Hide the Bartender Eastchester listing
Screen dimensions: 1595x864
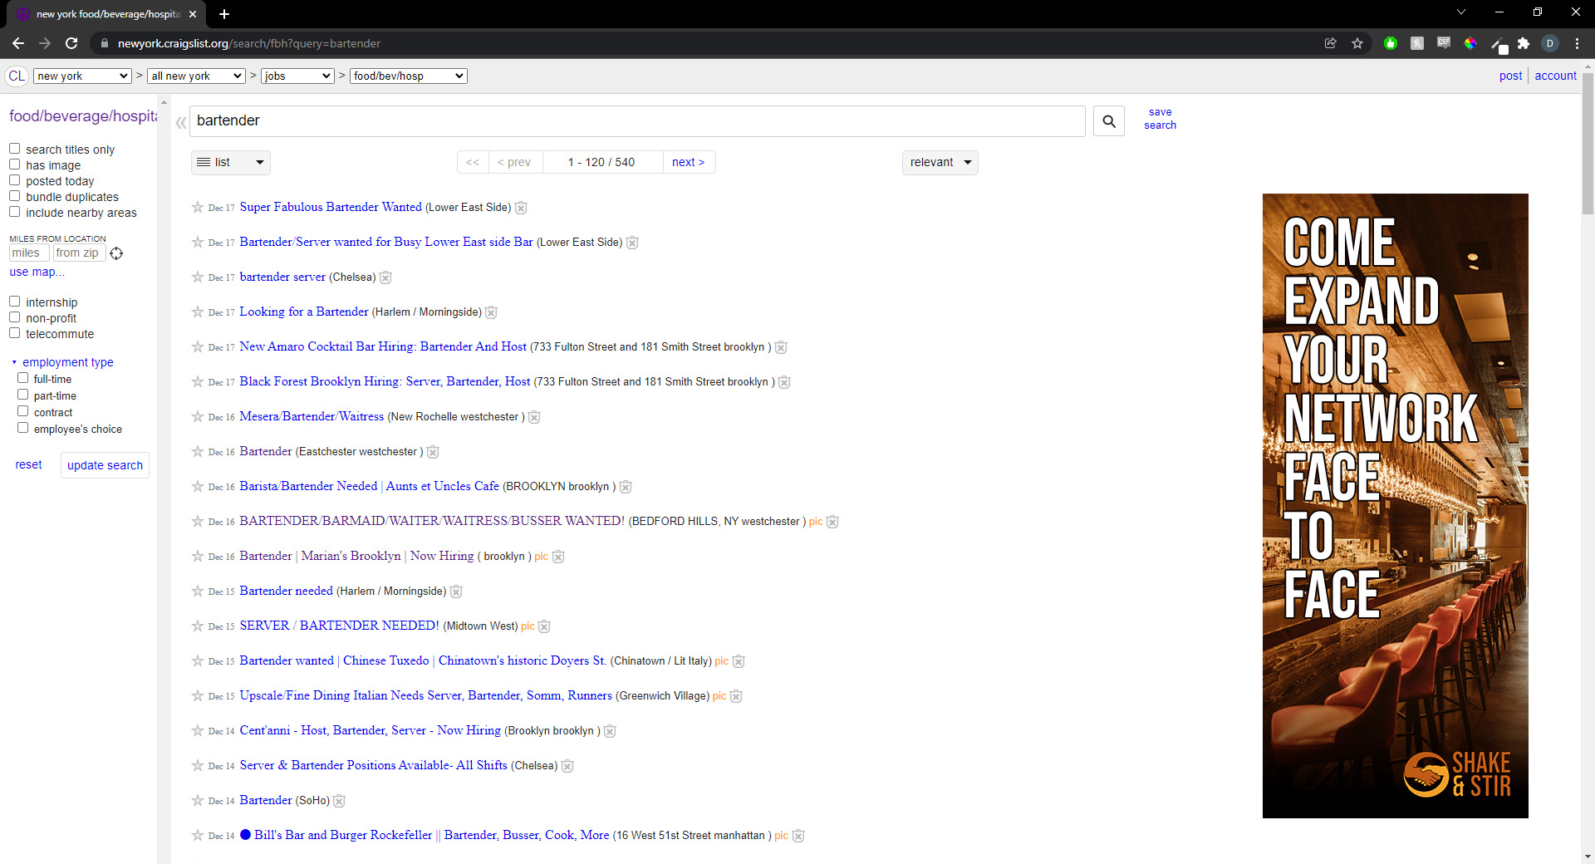point(433,452)
